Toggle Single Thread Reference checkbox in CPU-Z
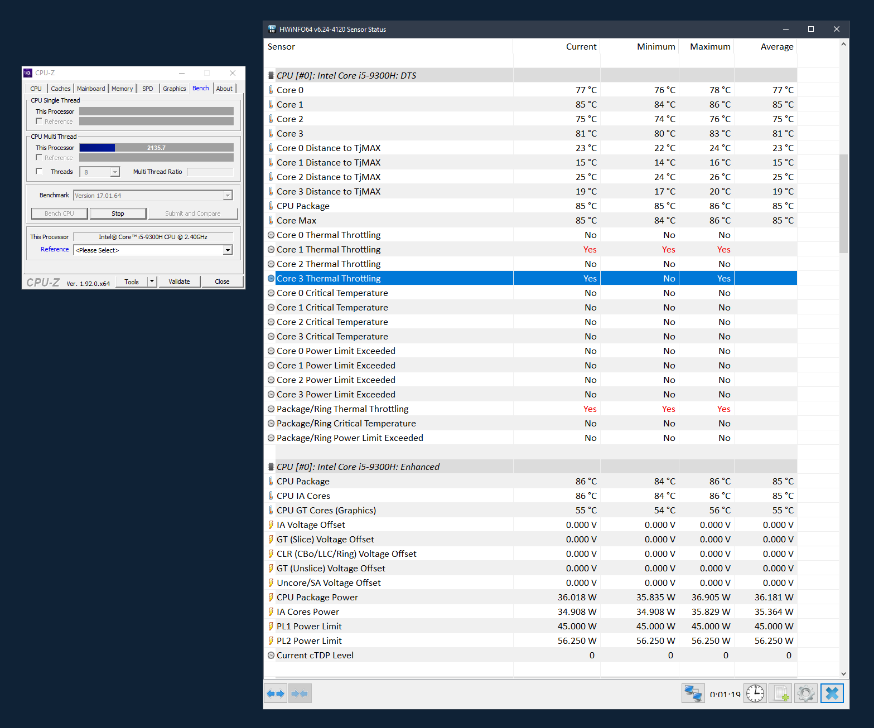Screen dimensions: 874x728 point(39,121)
